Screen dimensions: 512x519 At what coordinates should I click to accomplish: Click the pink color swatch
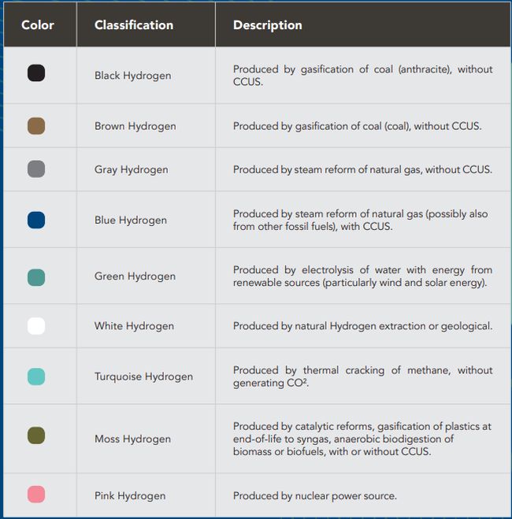pyautogui.click(x=36, y=495)
